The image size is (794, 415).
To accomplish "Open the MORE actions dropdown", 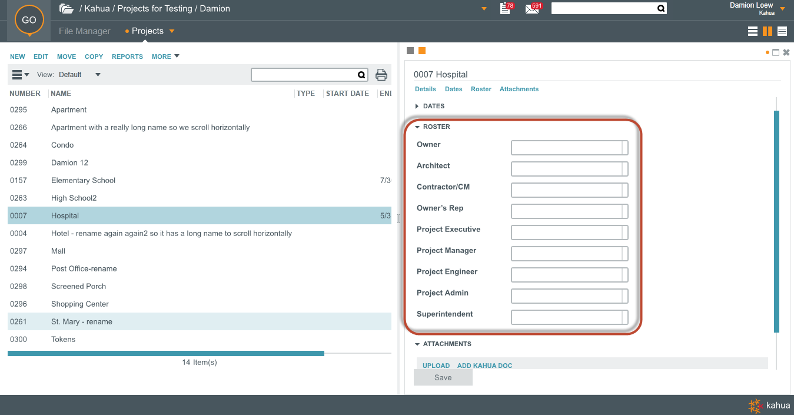I will click(x=165, y=57).
